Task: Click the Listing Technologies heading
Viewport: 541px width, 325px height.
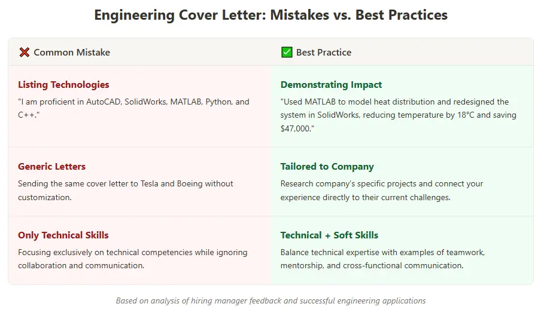Action: click(63, 85)
